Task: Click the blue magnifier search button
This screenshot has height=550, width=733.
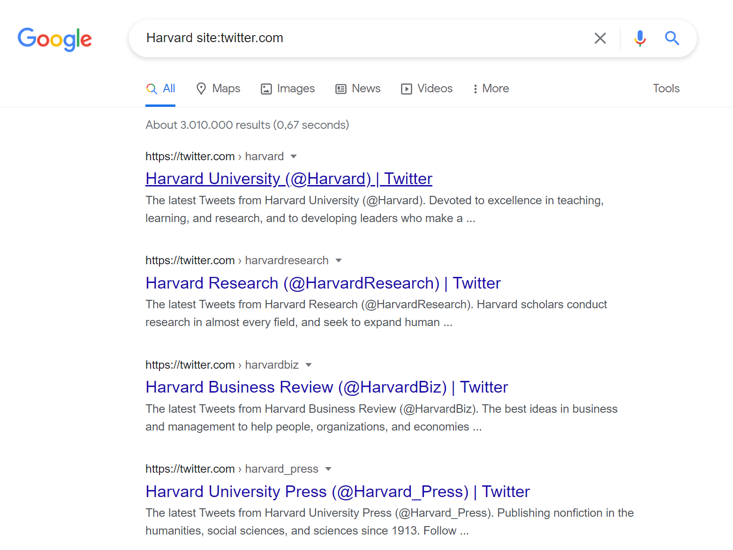Action: (x=672, y=38)
